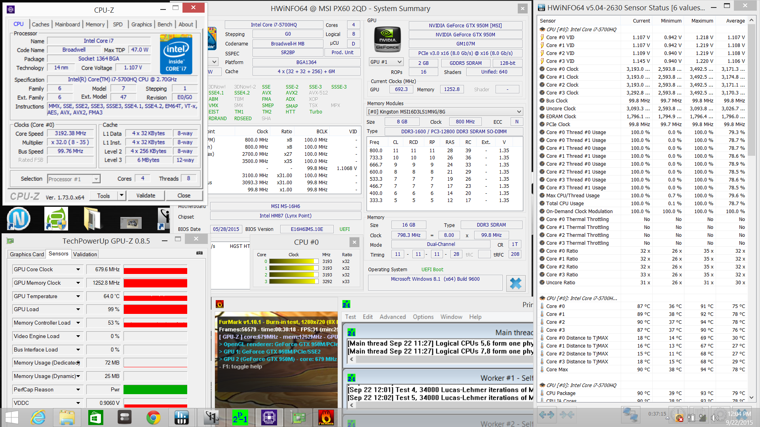Expand GPU Core Clock sensor dropdown
This screenshot has width=760, height=427.
[x=78, y=270]
